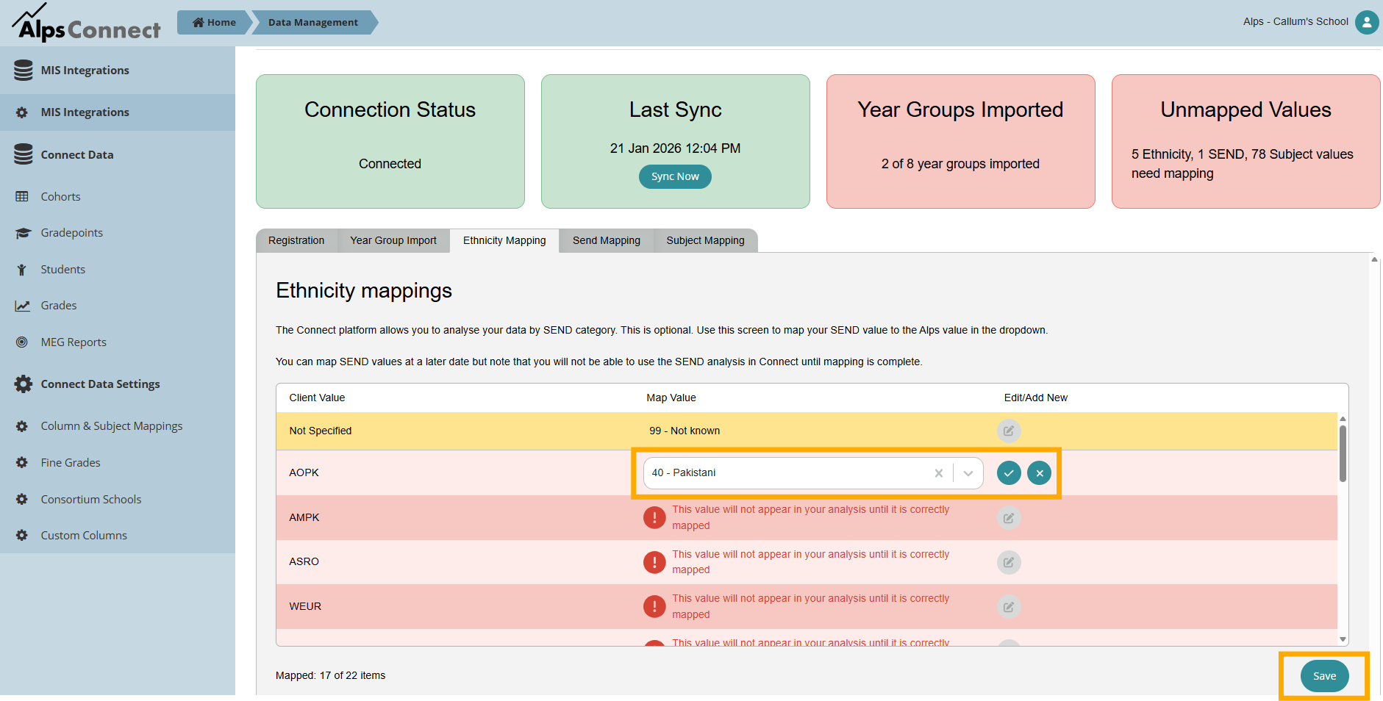This screenshot has height=701, width=1383.
Task: Open Column & Subject Mappings settings
Action: (112, 426)
